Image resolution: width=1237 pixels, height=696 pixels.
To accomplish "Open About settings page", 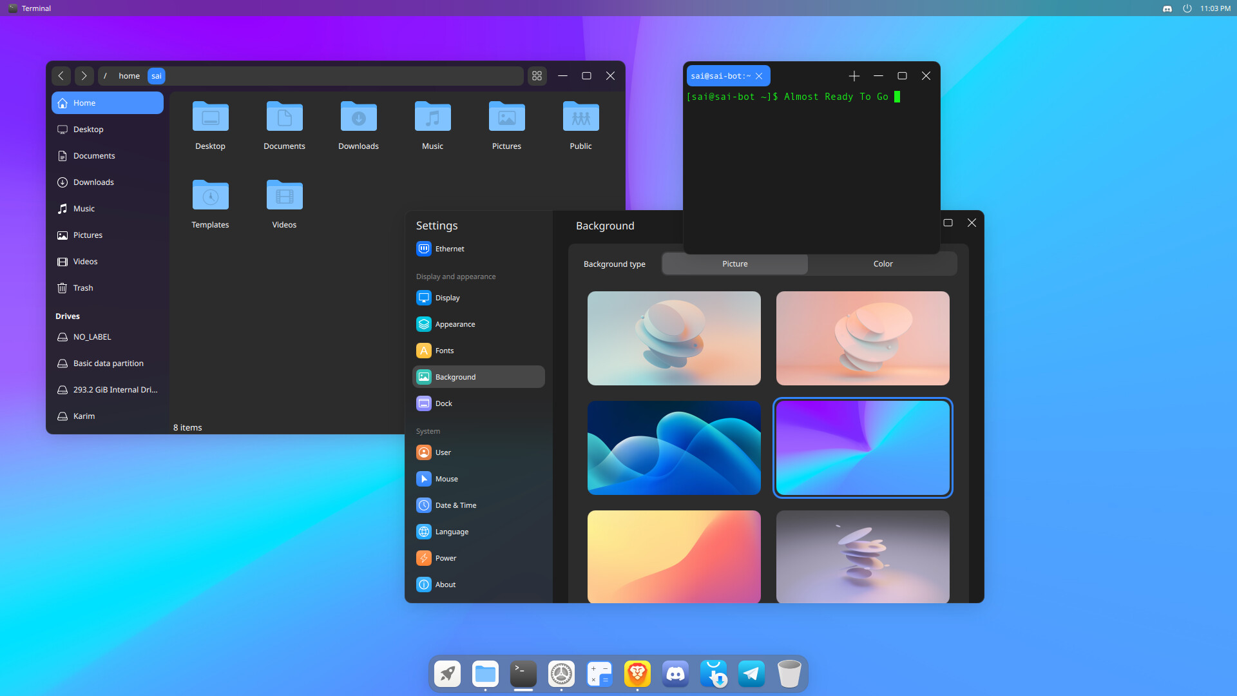I will click(479, 585).
